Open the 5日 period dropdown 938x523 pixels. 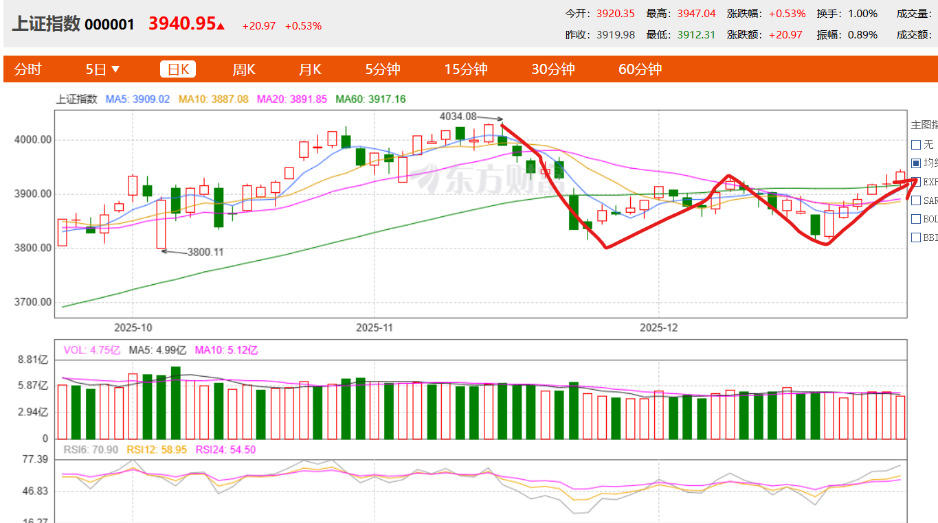[103, 69]
